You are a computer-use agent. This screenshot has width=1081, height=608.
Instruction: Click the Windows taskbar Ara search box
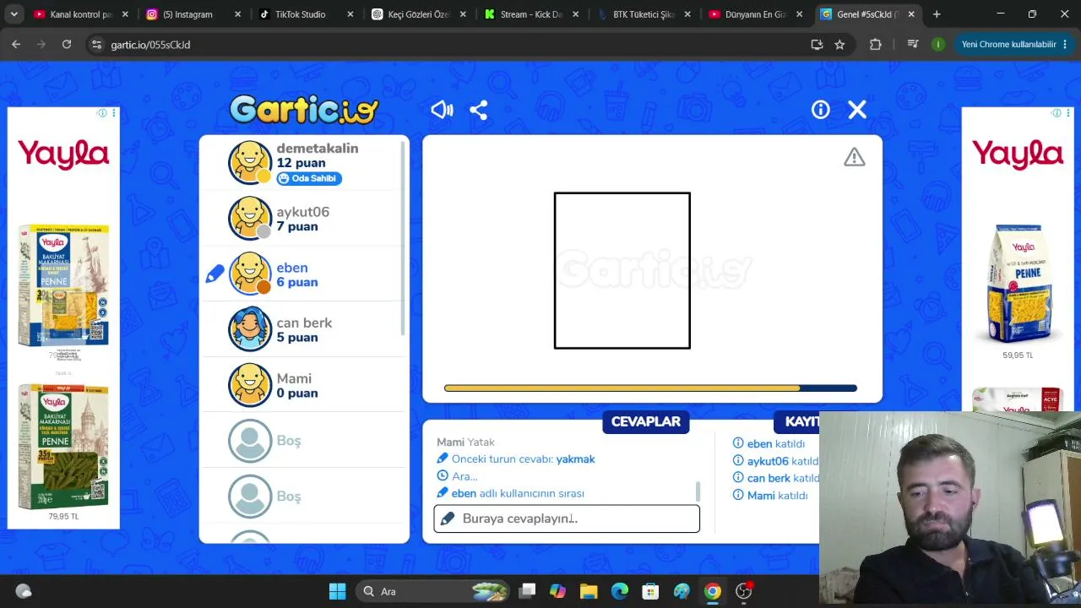click(431, 591)
